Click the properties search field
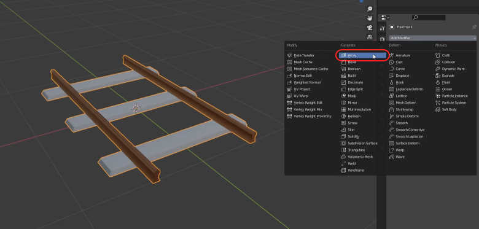 pyautogui.click(x=428, y=18)
